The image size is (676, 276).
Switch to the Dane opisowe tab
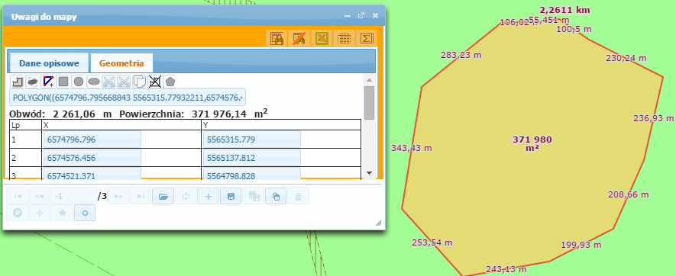pyautogui.click(x=49, y=63)
